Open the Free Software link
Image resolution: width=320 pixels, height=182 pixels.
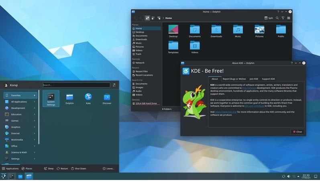coord(249,88)
